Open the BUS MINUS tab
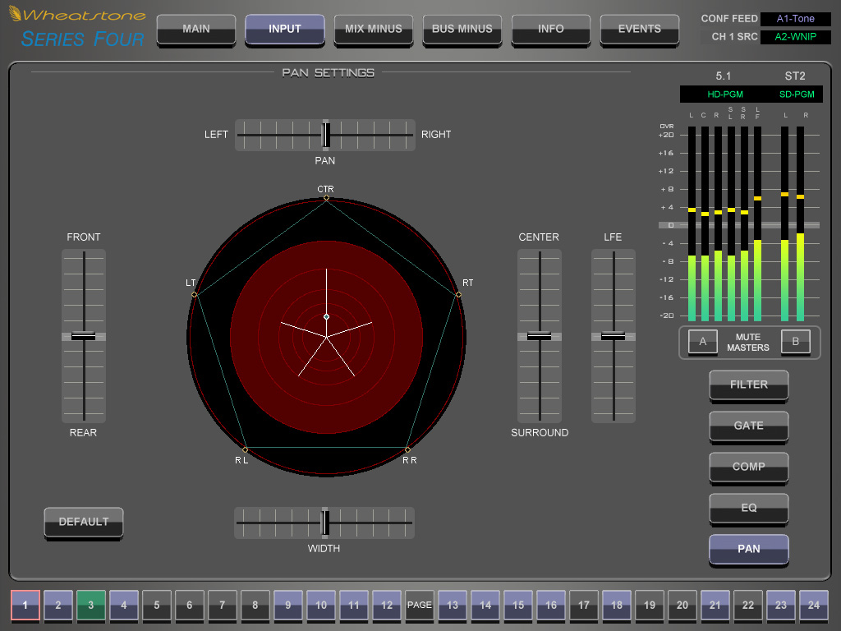 [x=462, y=30]
